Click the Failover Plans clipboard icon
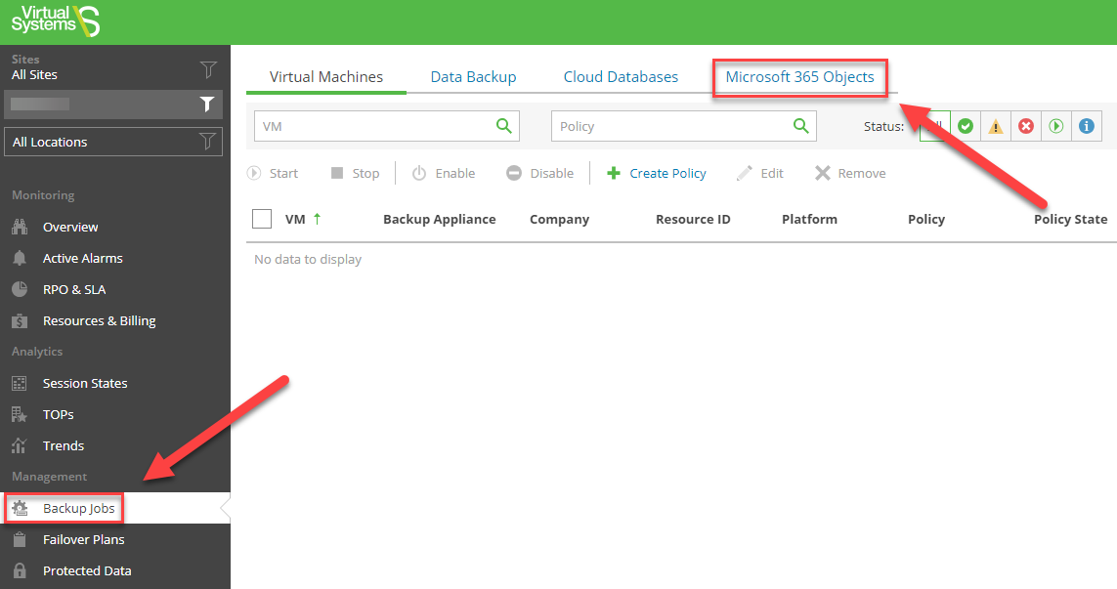Viewport: 1117px width, 589px height. [20, 540]
